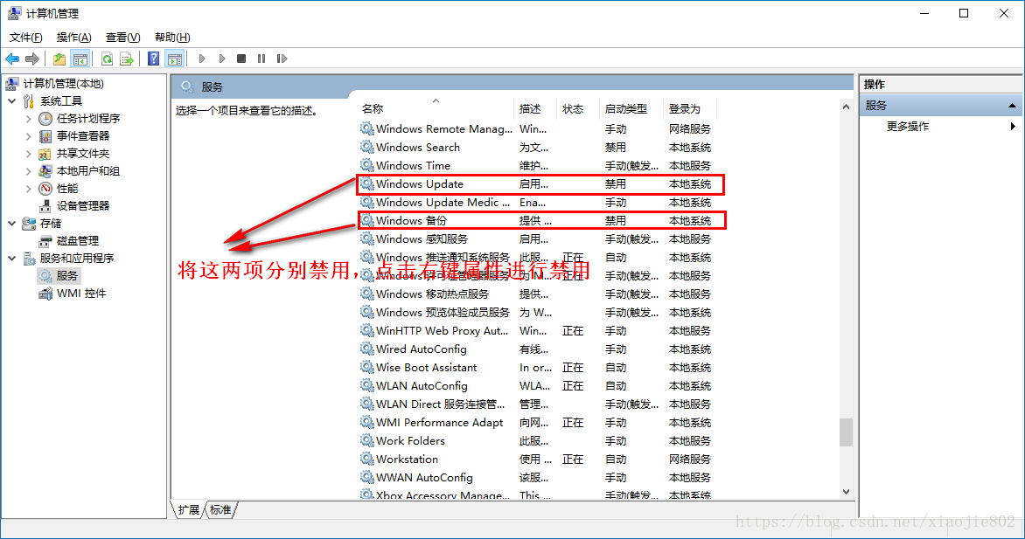Click the Stop Service square icon
This screenshot has height=539, width=1025.
pyautogui.click(x=241, y=59)
